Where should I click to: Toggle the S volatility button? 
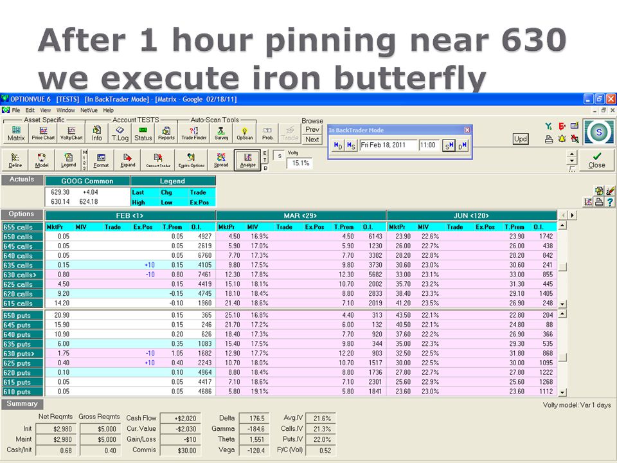point(280,156)
